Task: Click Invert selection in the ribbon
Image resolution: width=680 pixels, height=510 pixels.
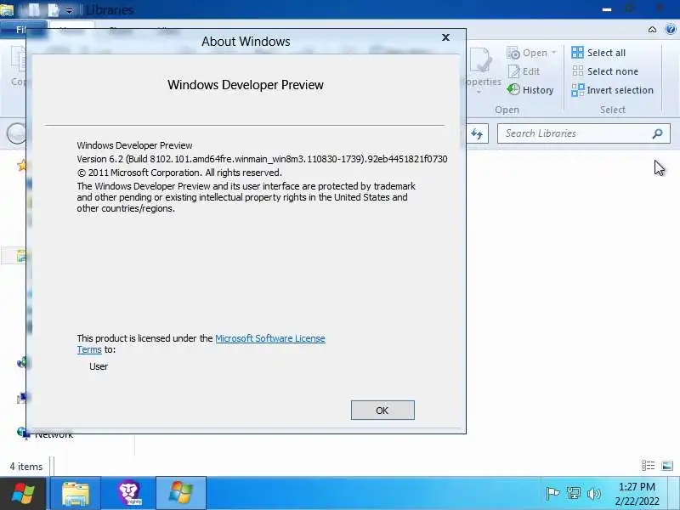Action: [612, 90]
